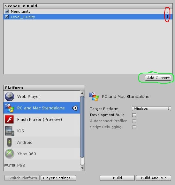Select the Web Player globe icon
Viewport: 175px width, 185px height.
coord(10,97)
